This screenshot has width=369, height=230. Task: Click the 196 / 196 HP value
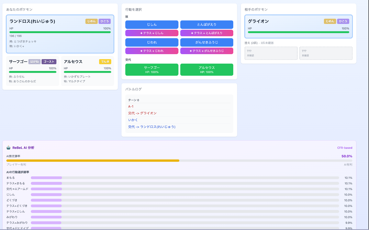click(16, 36)
